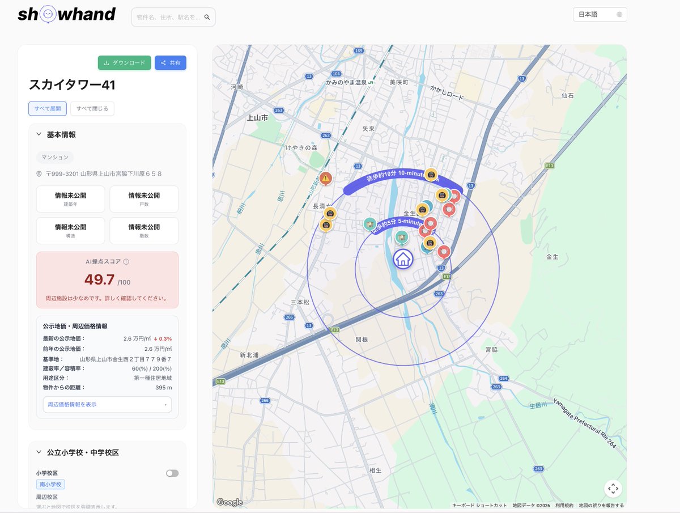Click the 第一種住居地域 zoning value
Screen dimensions: 680x513
tap(153, 378)
